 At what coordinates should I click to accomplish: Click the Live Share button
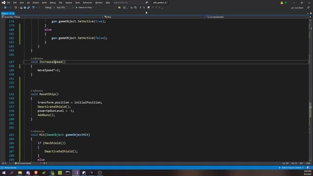297,8
